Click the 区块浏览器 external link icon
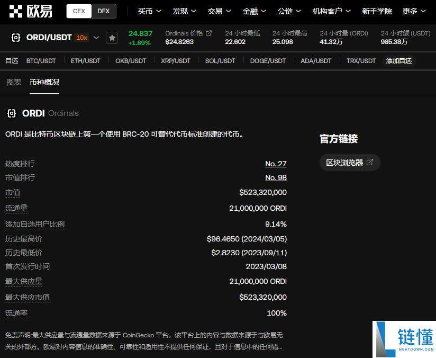This screenshot has height=358, width=436. (370, 162)
